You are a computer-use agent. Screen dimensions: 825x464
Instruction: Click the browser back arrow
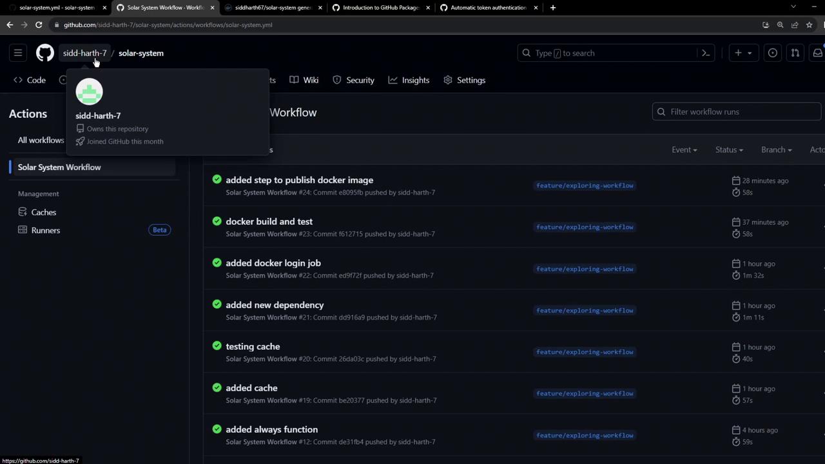click(10, 24)
